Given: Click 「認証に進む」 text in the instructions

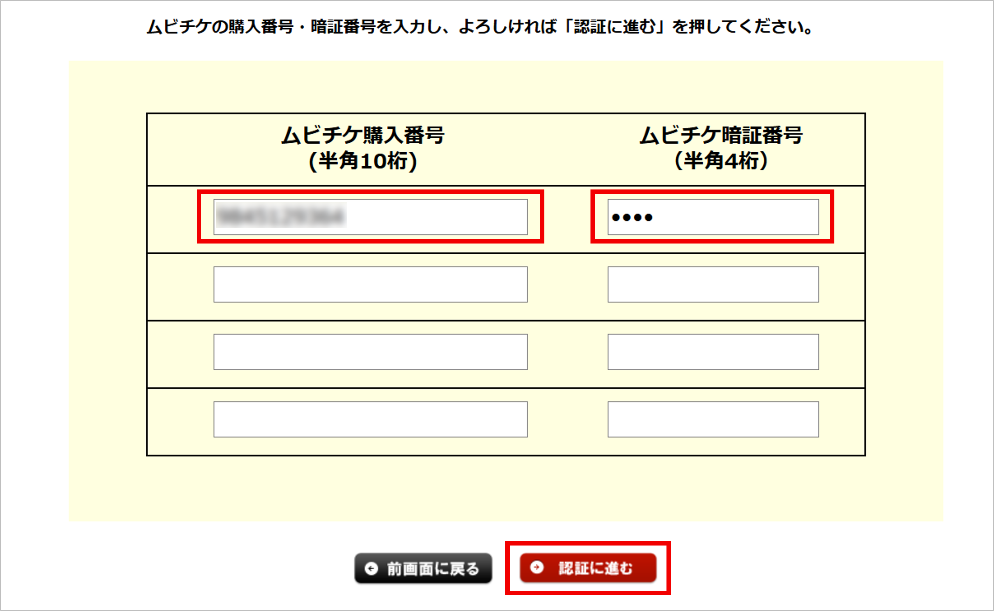Looking at the screenshot, I should pos(614,27).
